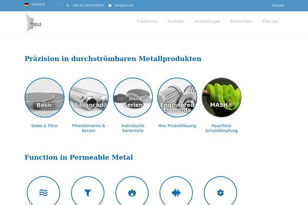Click the Siebe & Filter link
Screen dimensions: 308x205
[44, 126]
